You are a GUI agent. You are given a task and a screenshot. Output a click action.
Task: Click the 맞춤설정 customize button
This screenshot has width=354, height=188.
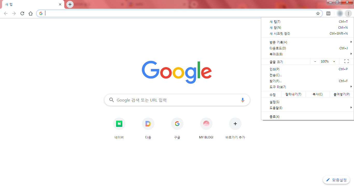[336, 180]
